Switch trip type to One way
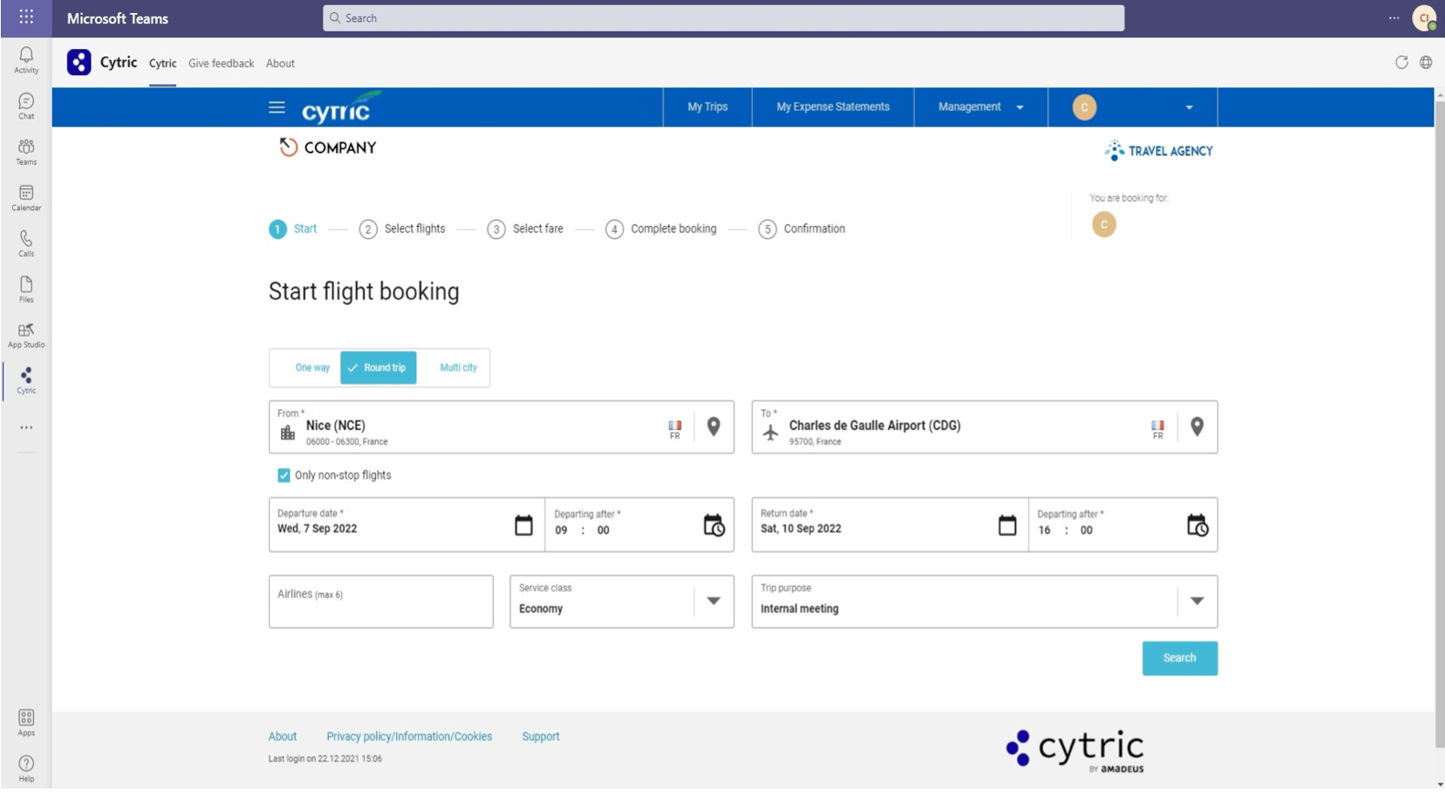 point(312,367)
